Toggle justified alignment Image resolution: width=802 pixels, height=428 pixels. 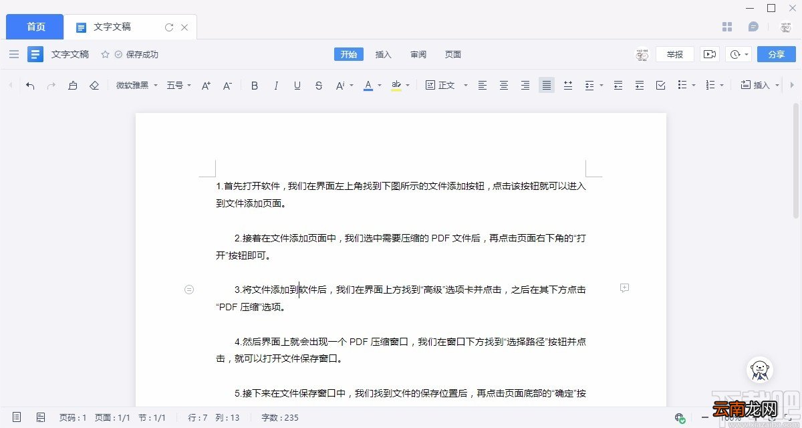tap(547, 86)
